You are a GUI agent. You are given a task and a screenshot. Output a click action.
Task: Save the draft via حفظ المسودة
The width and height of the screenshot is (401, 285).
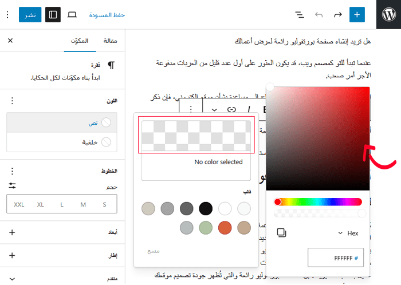107,15
